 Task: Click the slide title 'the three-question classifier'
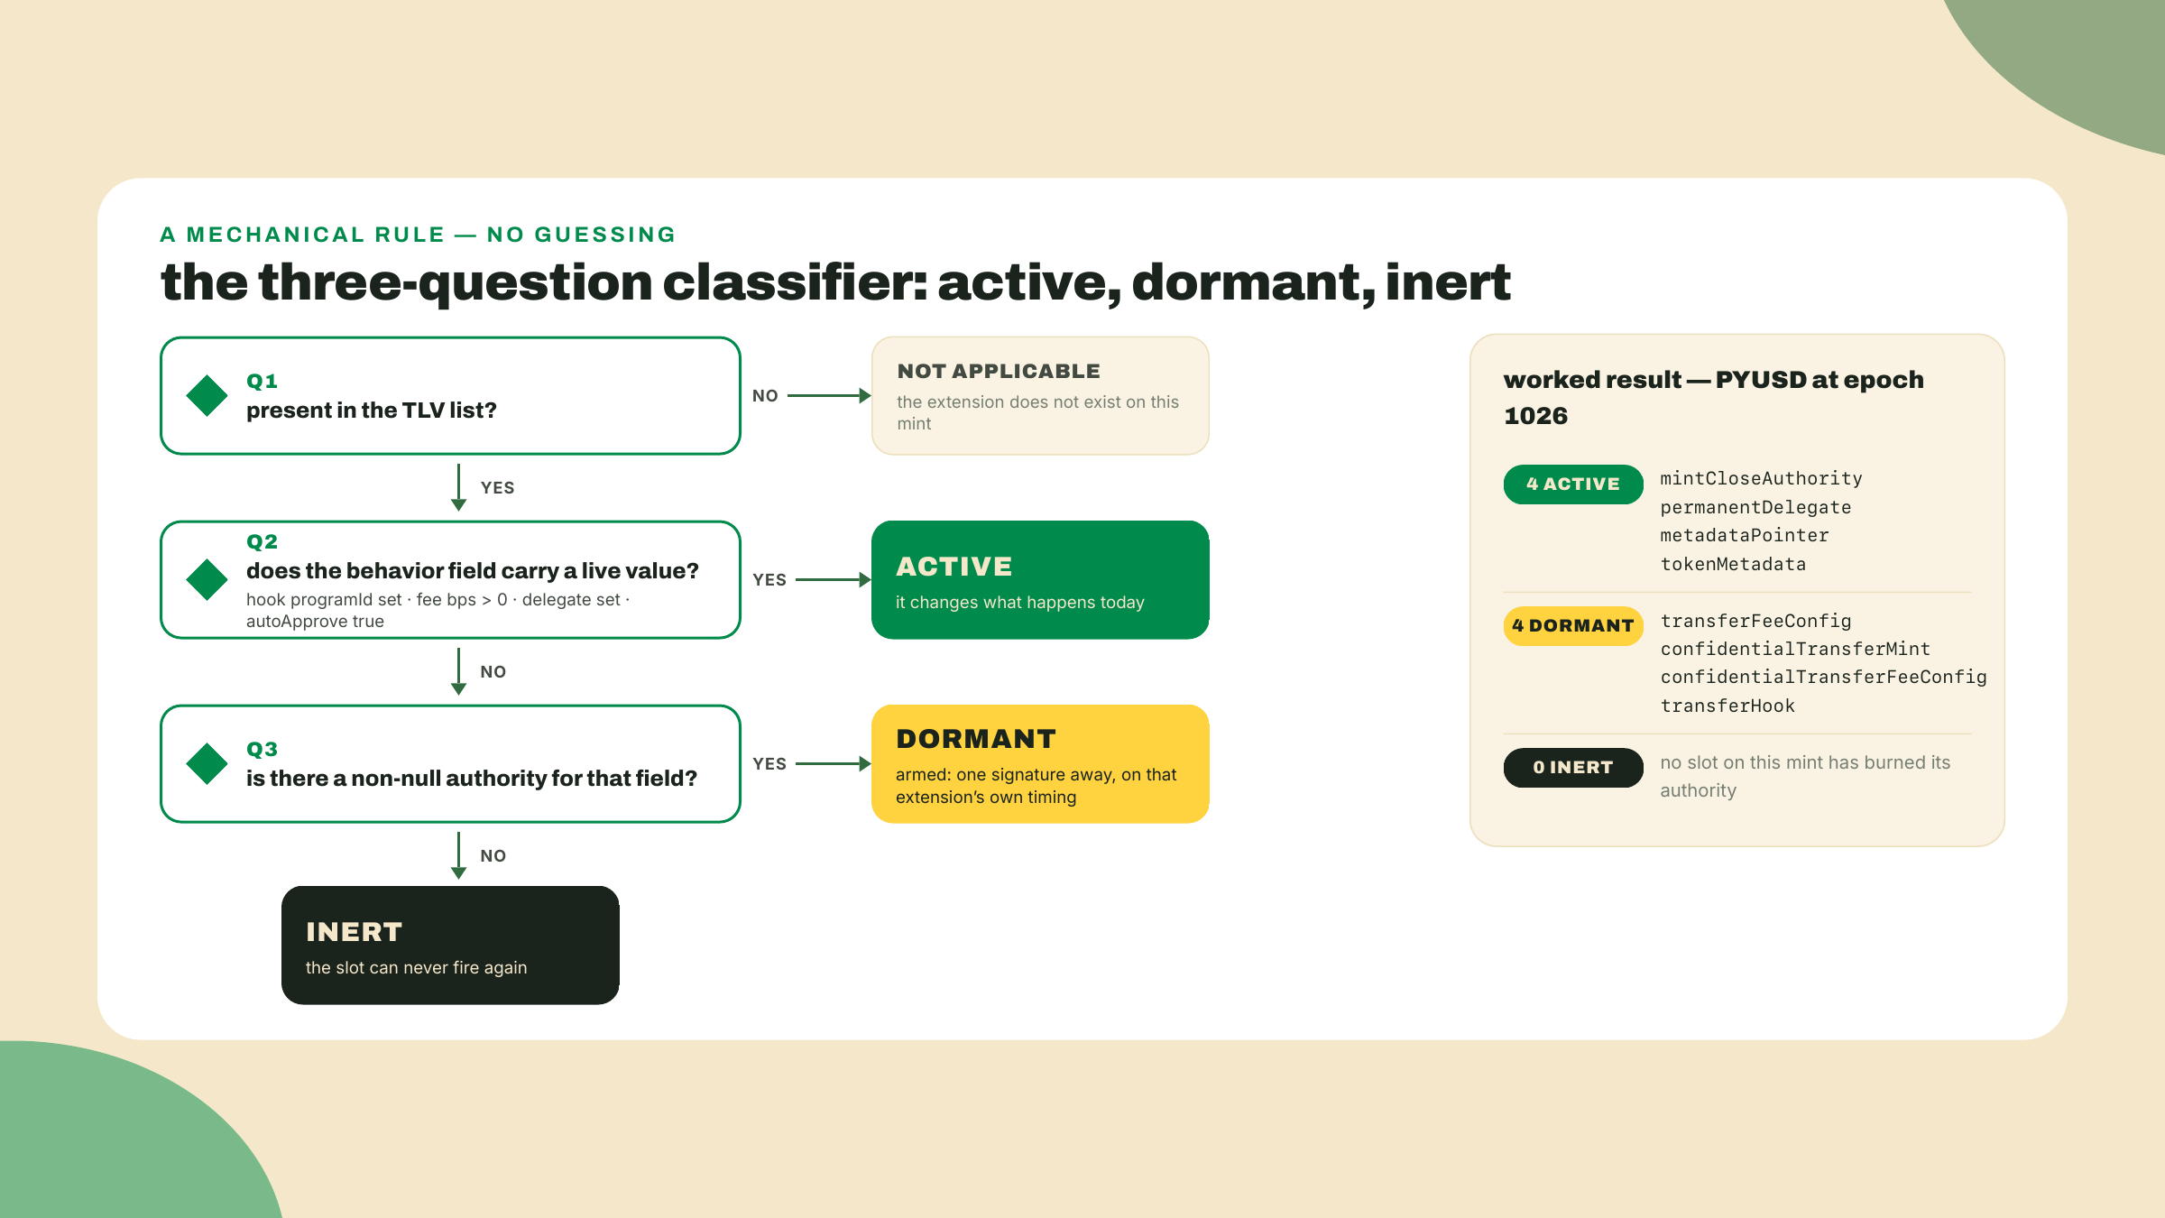[835, 282]
